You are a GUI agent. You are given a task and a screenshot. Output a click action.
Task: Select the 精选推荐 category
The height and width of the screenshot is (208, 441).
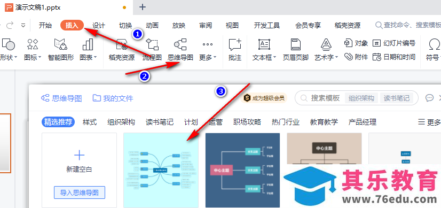[x=58, y=122]
